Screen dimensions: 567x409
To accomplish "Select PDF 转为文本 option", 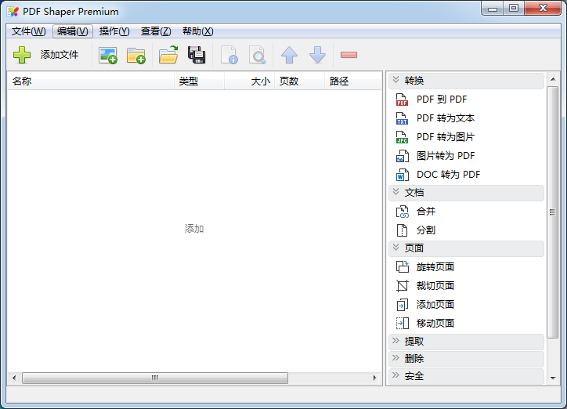I will coord(446,118).
